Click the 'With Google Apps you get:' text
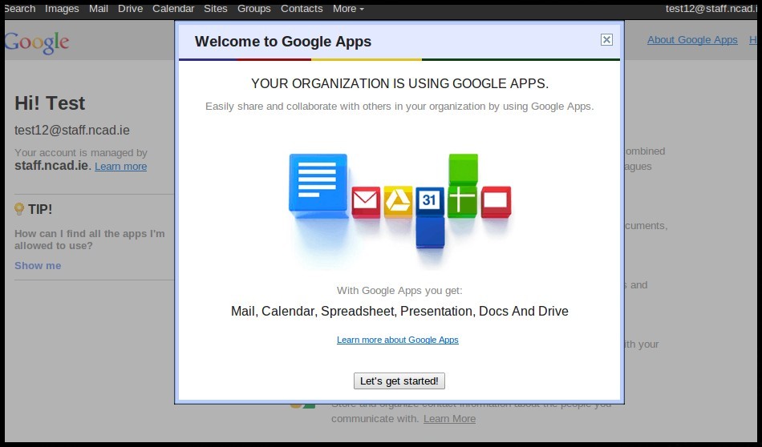Screen dimensions: 762x447 (399, 291)
